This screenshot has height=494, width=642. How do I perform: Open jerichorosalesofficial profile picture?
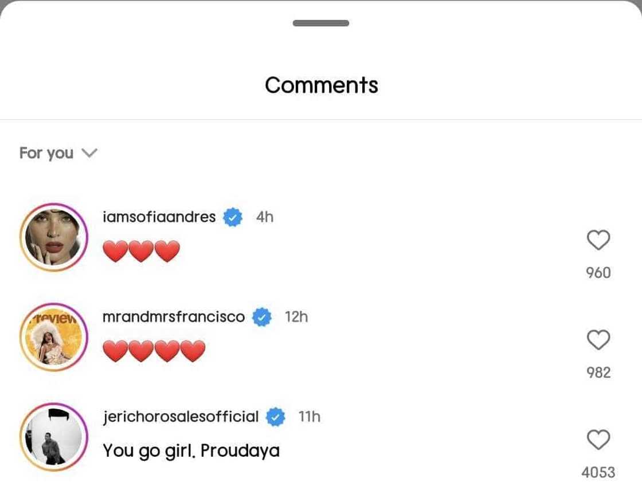[53, 437]
